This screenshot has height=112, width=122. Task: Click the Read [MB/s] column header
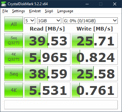(x=47, y=29)
